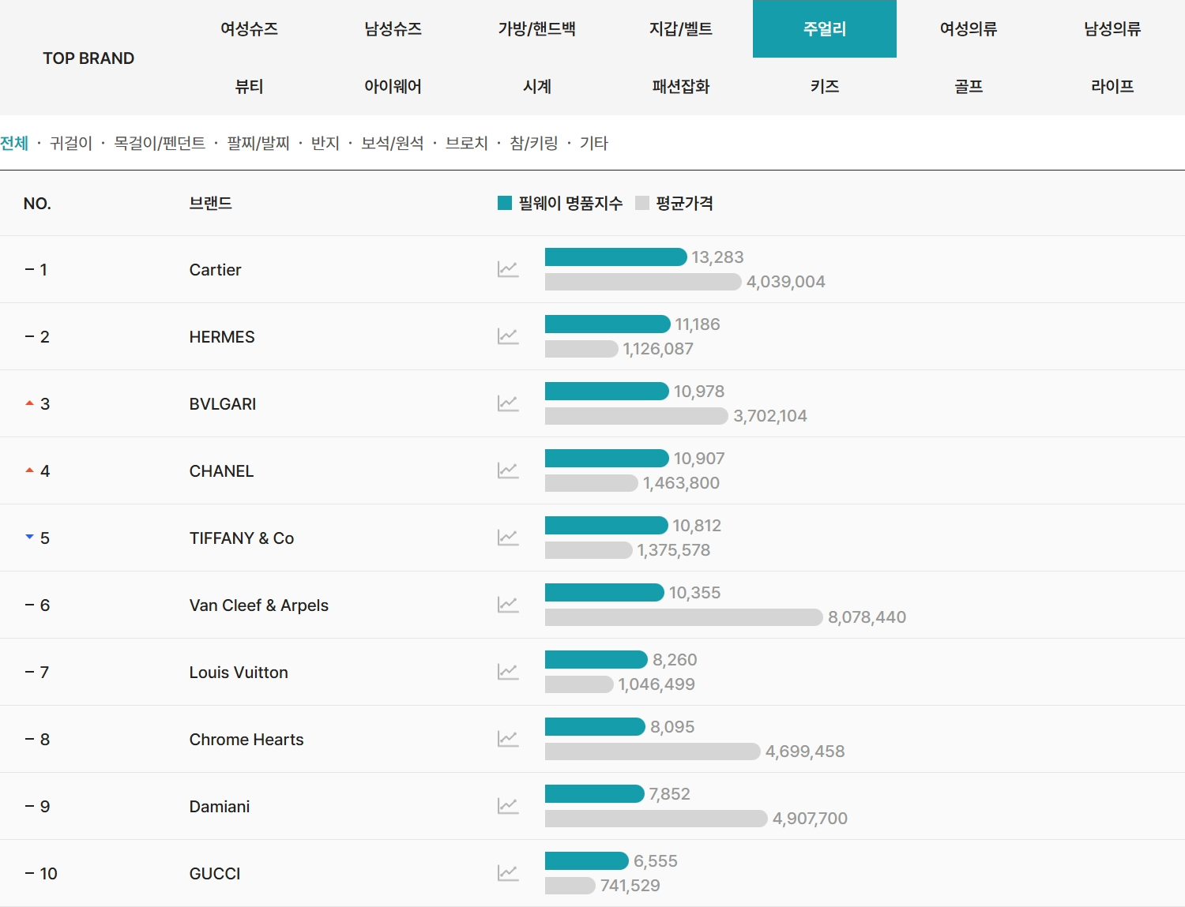Click the gray 평균가격 legend square
The image size is (1185, 907).
pyautogui.click(x=642, y=203)
